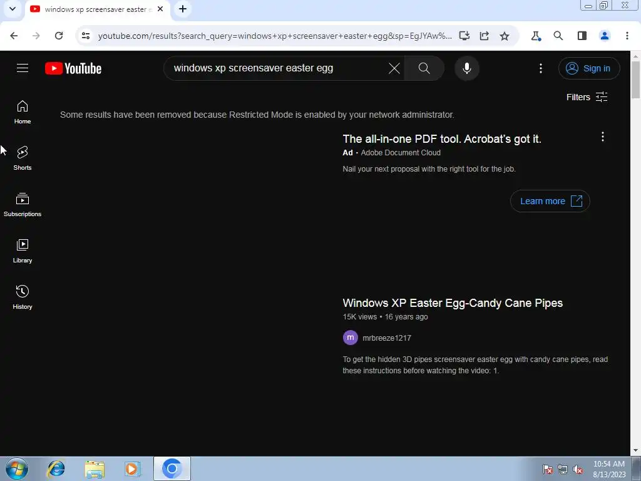
Task: Toggle the Chrome side panel
Action: pyautogui.click(x=582, y=36)
